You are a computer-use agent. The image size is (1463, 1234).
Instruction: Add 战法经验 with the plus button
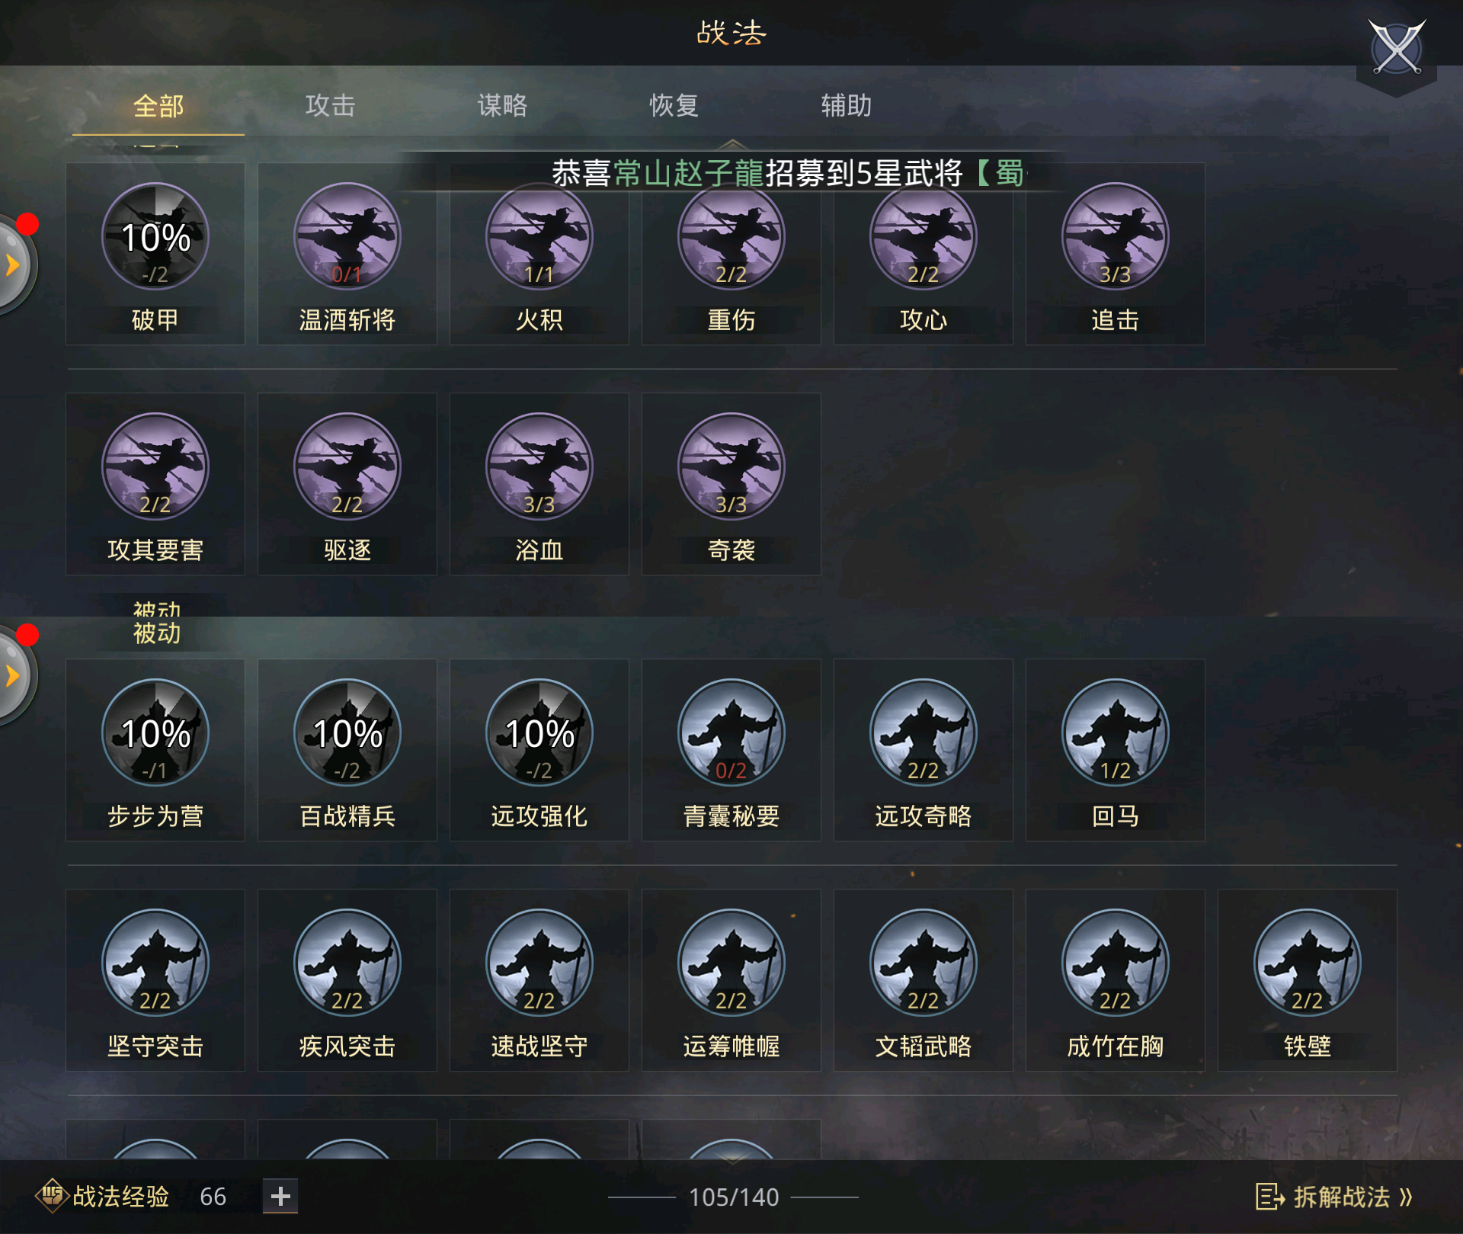[x=280, y=1196]
